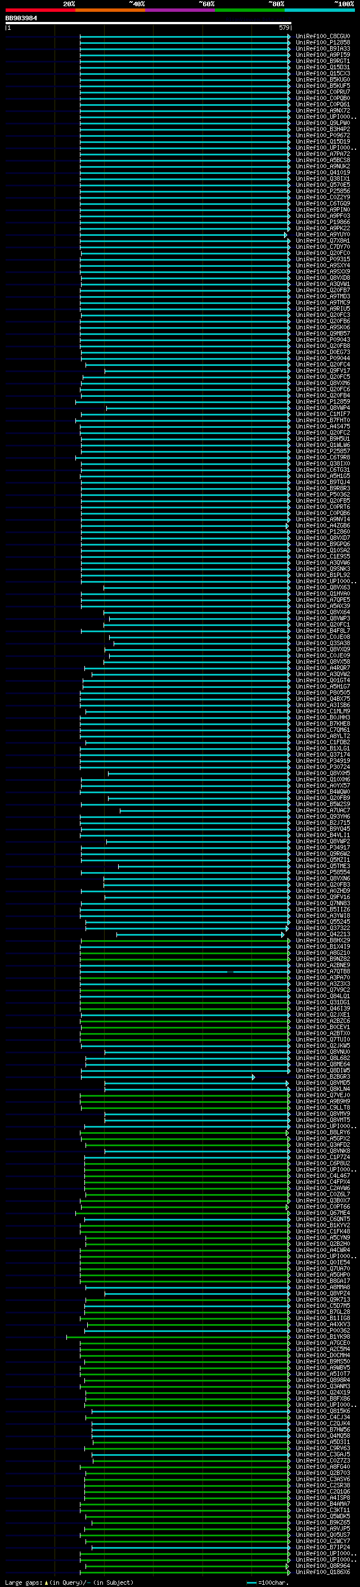Select hit label UniRef100_P19866
Screen dimensions: 360x1587
click(x=322, y=222)
